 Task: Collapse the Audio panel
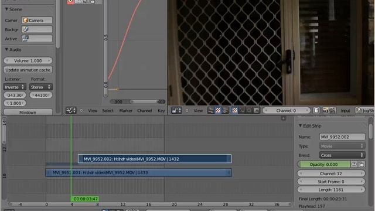click(x=6, y=49)
